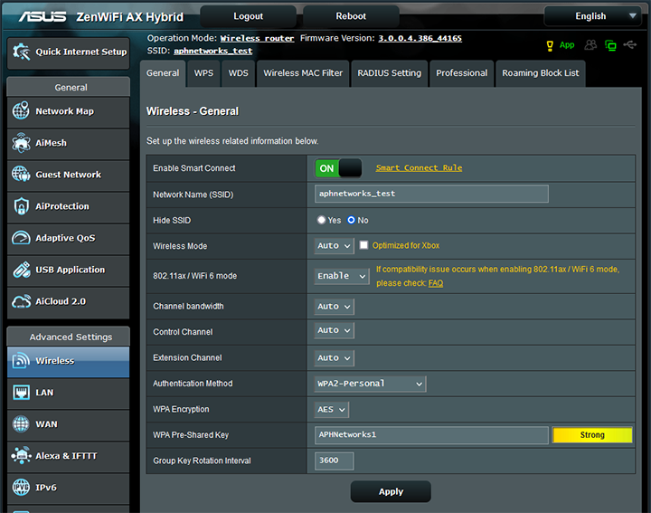Click the Network Name (SSID) text field
651x513 pixels.
pyautogui.click(x=431, y=194)
